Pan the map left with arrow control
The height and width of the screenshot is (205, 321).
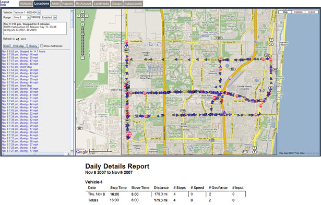79,16
